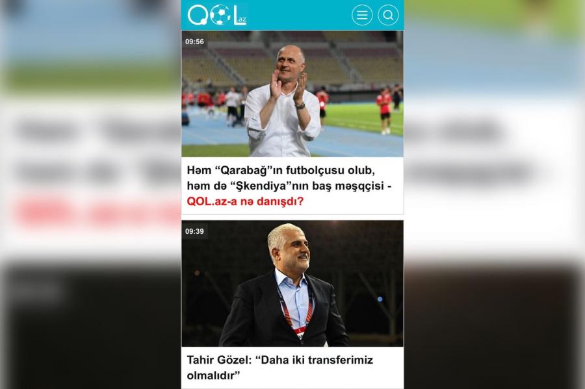Open the hamburger menu icon
The width and height of the screenshot is (585, 389).
click(362, 15)
